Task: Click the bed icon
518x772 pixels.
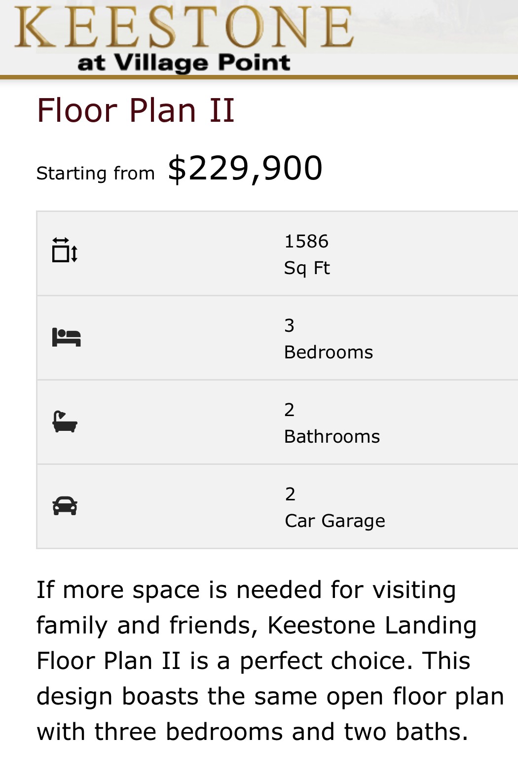Action: [66, 338]
